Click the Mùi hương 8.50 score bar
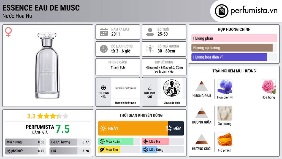Viewport: 282px width, 159px height. pyautogui.click(x=25, y=142)
